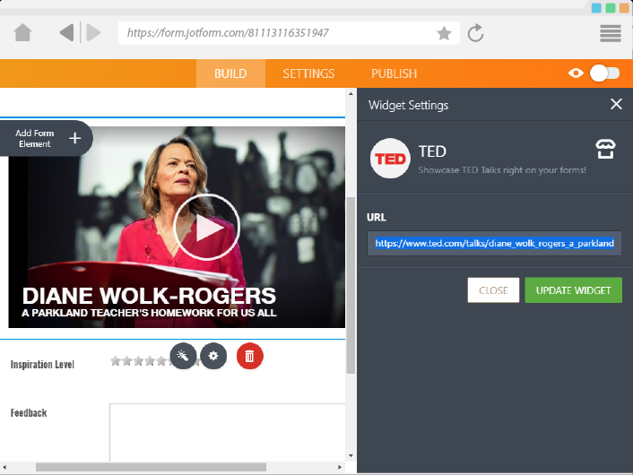
Task: Click horizontal scrollbar left arrow
Action: point(4,467)
